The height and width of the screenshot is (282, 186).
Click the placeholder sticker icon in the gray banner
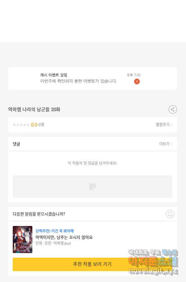92,186
